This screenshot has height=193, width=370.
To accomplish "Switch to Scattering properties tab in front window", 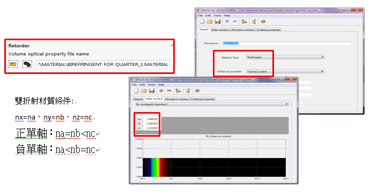I will [x=203, y=99].
